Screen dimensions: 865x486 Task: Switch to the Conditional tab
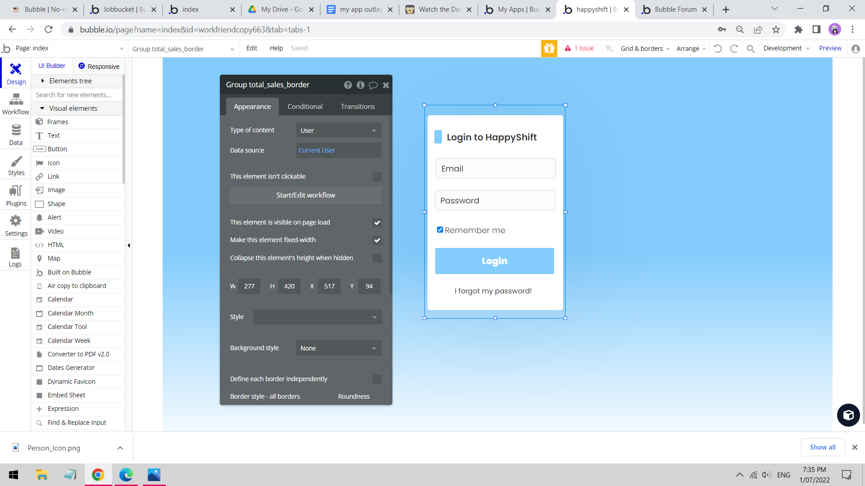305,106
